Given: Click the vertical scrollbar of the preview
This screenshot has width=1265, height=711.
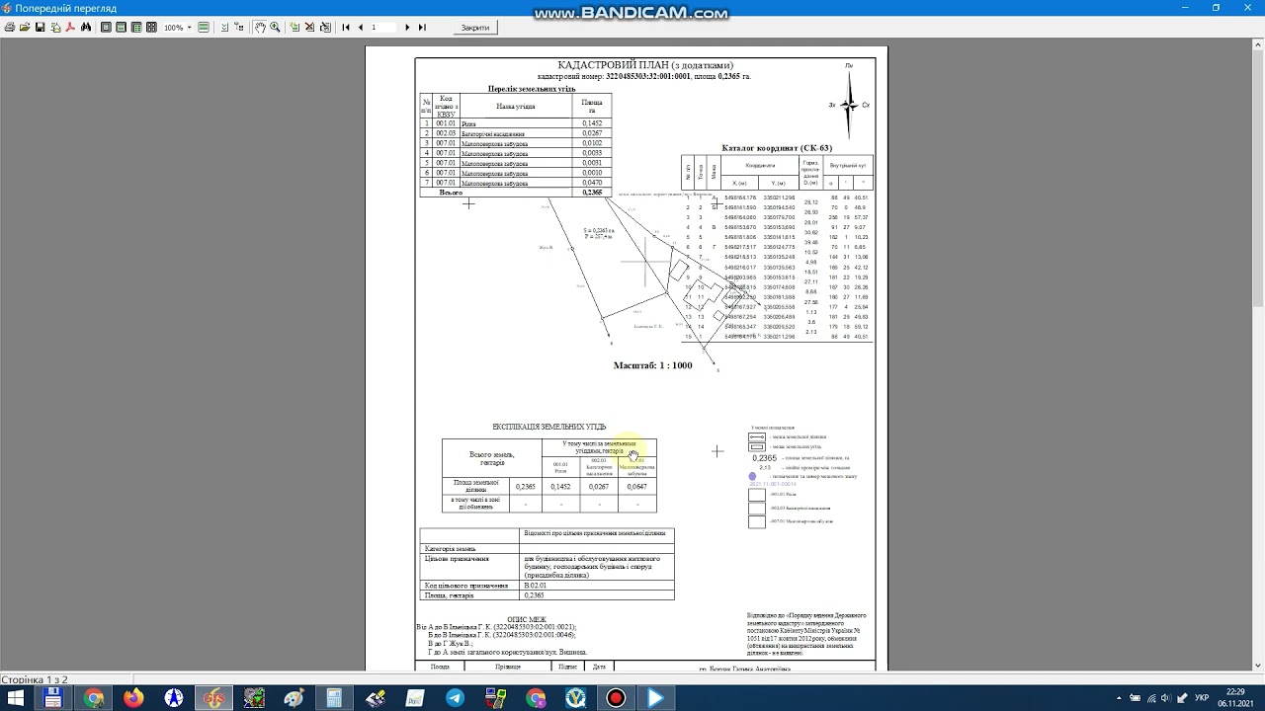Looking at the screenshot, I should point(1258,357).
